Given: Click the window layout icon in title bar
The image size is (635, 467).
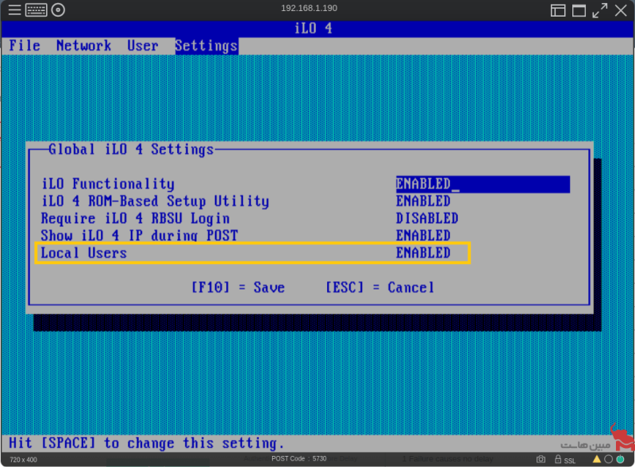Looking at the screenshot, I should pyautogui.click(x=558, y=10).
